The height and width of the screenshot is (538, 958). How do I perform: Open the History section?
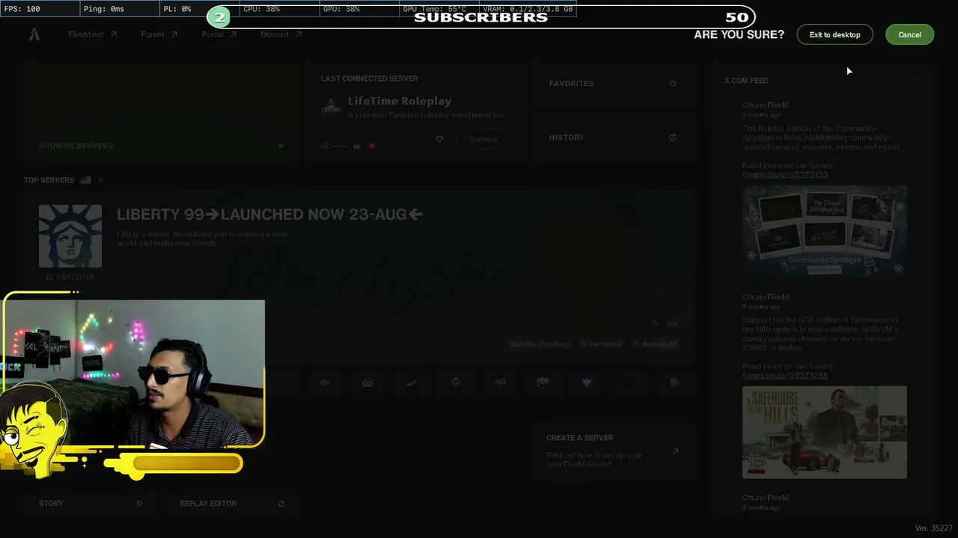tap(612, 137)
